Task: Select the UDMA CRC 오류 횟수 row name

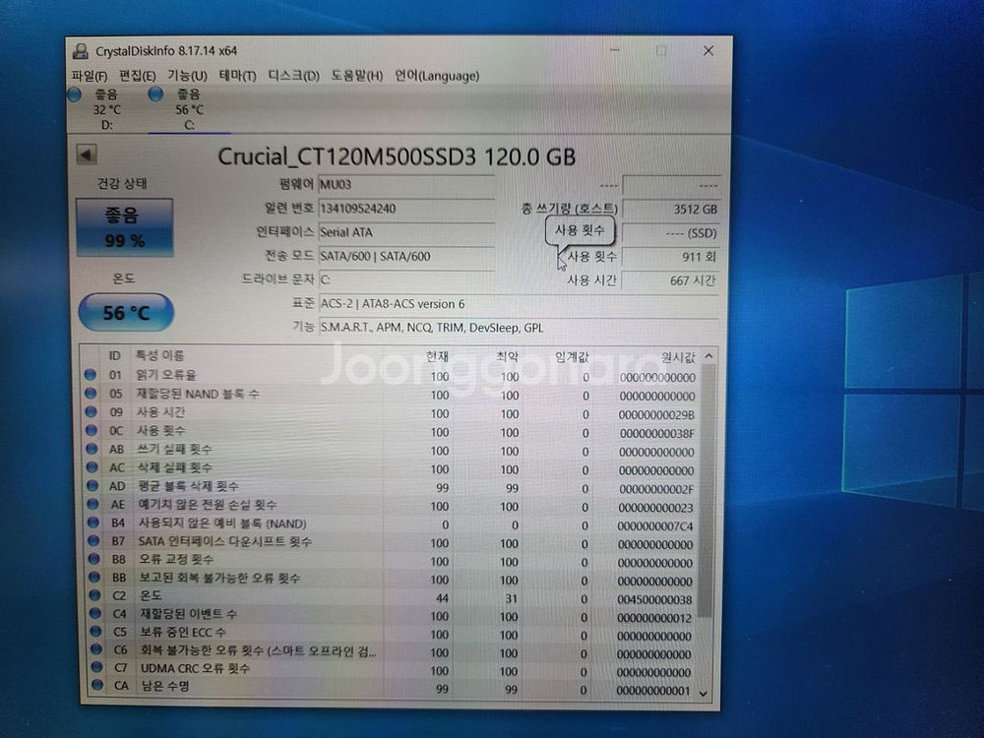Action: pos(195,668)
